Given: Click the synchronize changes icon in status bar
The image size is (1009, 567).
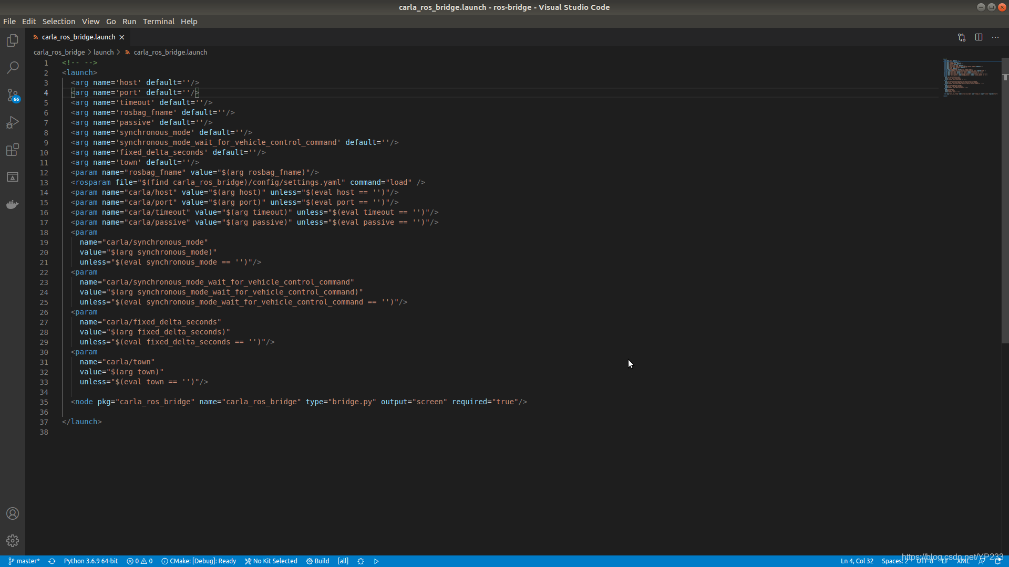Looking at the screenshot, I should pyautogui.click(x=52, y=561).
